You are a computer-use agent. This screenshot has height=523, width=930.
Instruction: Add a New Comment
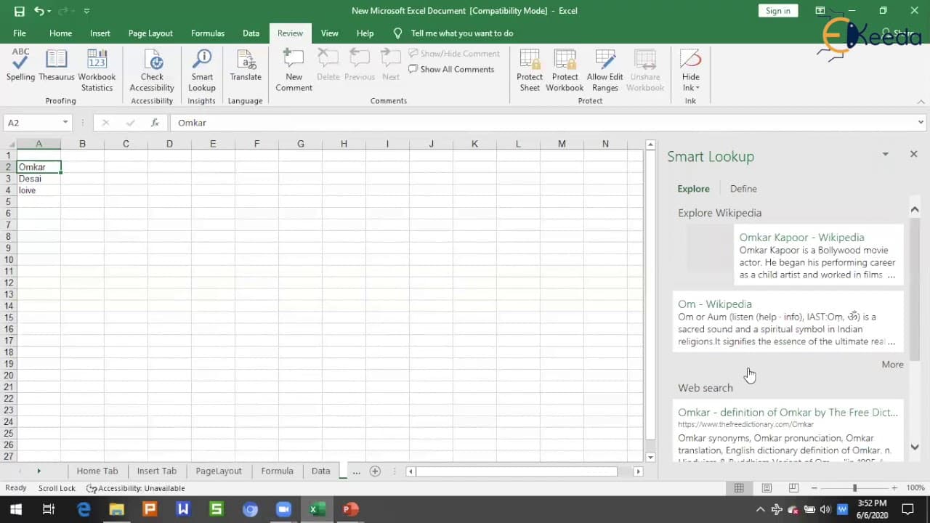[x=294, y=70]
